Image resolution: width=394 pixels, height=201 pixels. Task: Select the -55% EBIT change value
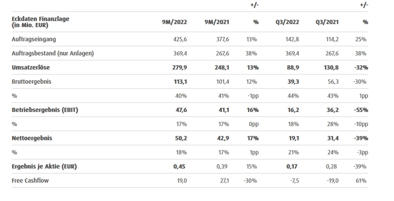361,110
